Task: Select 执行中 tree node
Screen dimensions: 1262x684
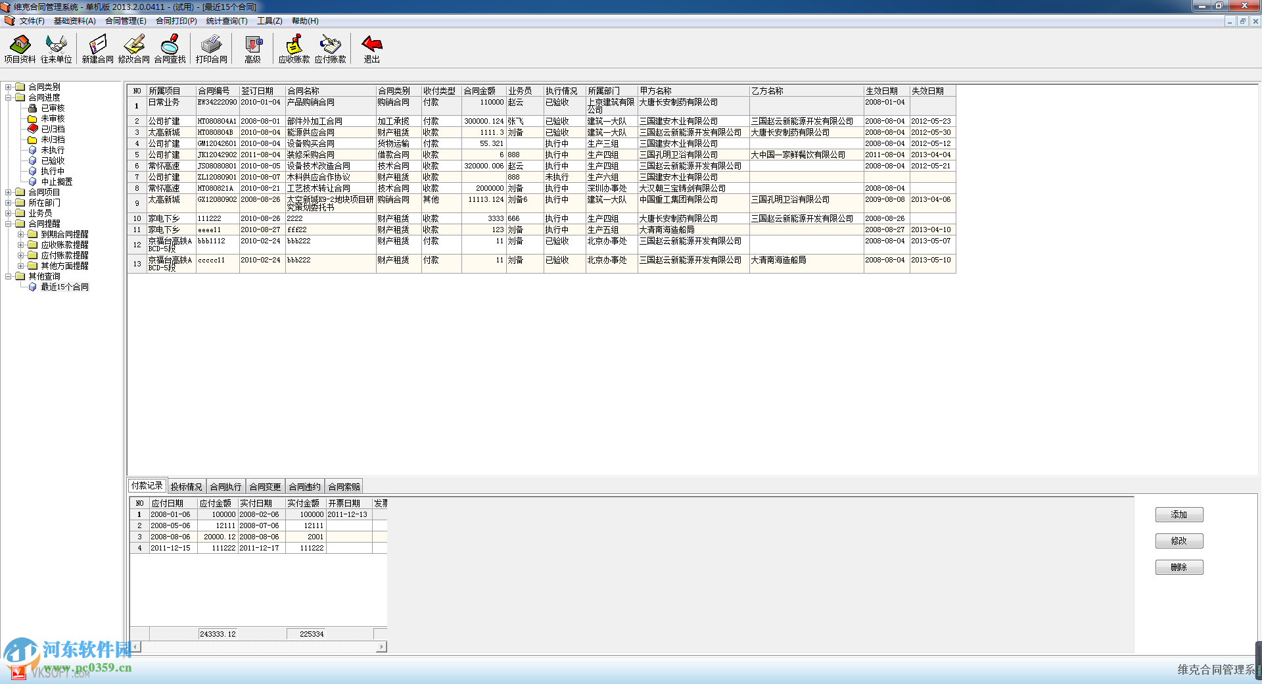Action: [53, 171]
